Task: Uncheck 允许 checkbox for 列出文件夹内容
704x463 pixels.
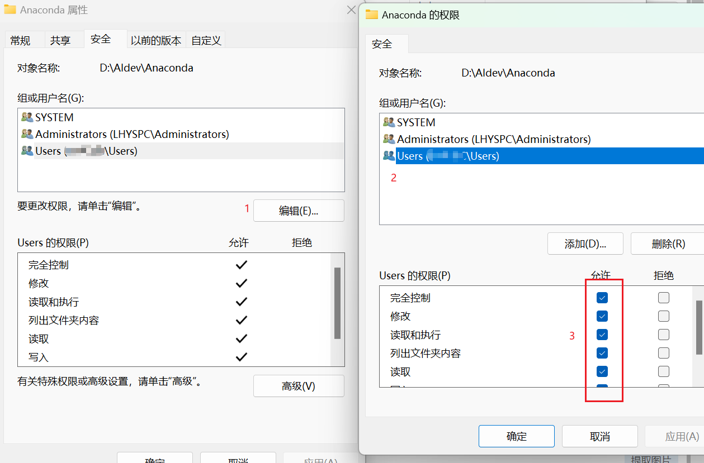Action: click(602, 353)
